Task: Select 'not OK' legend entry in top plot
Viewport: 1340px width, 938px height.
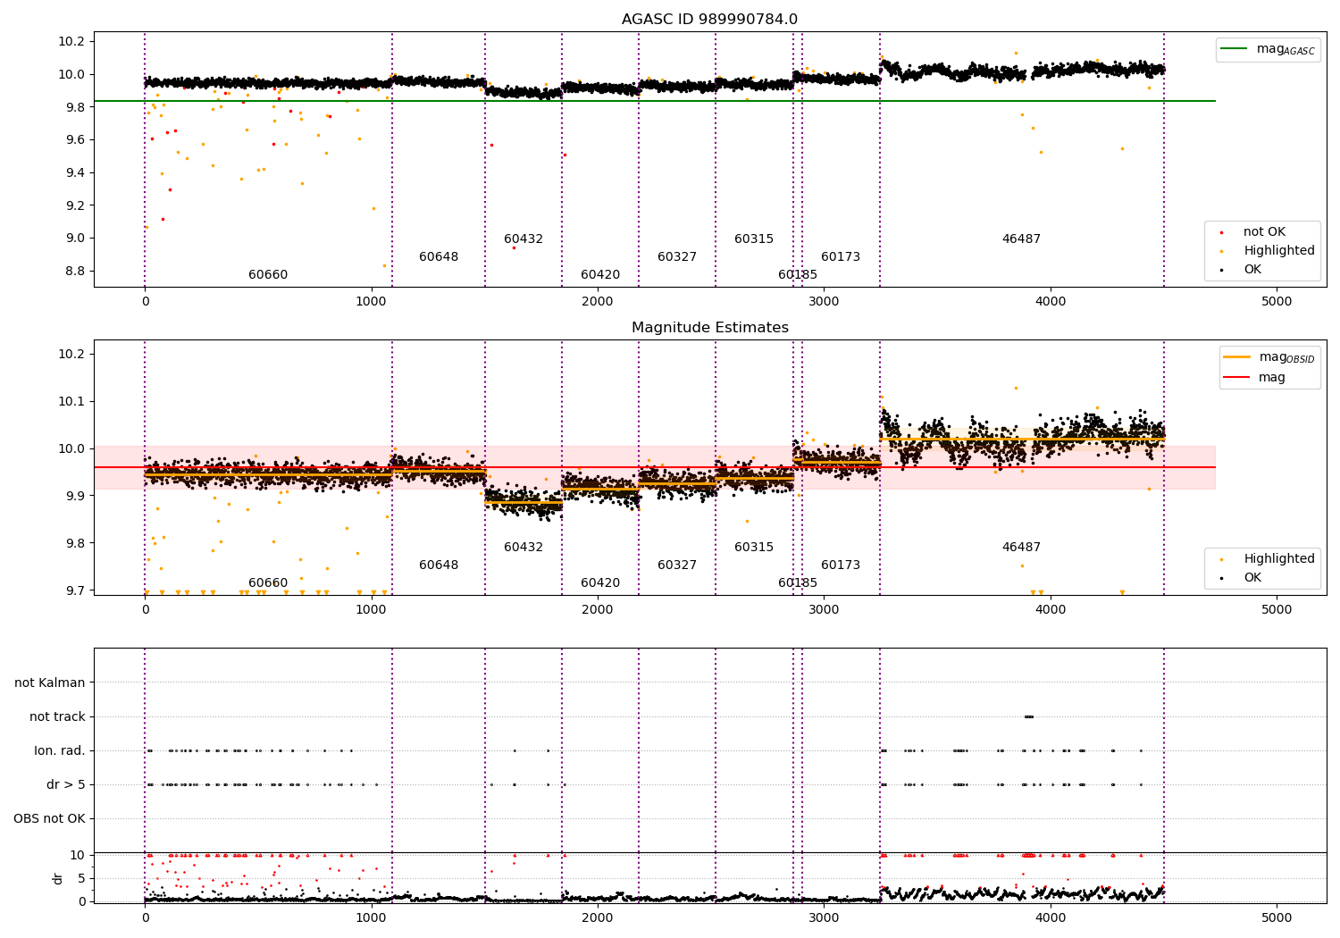Action: point(1264,232)
